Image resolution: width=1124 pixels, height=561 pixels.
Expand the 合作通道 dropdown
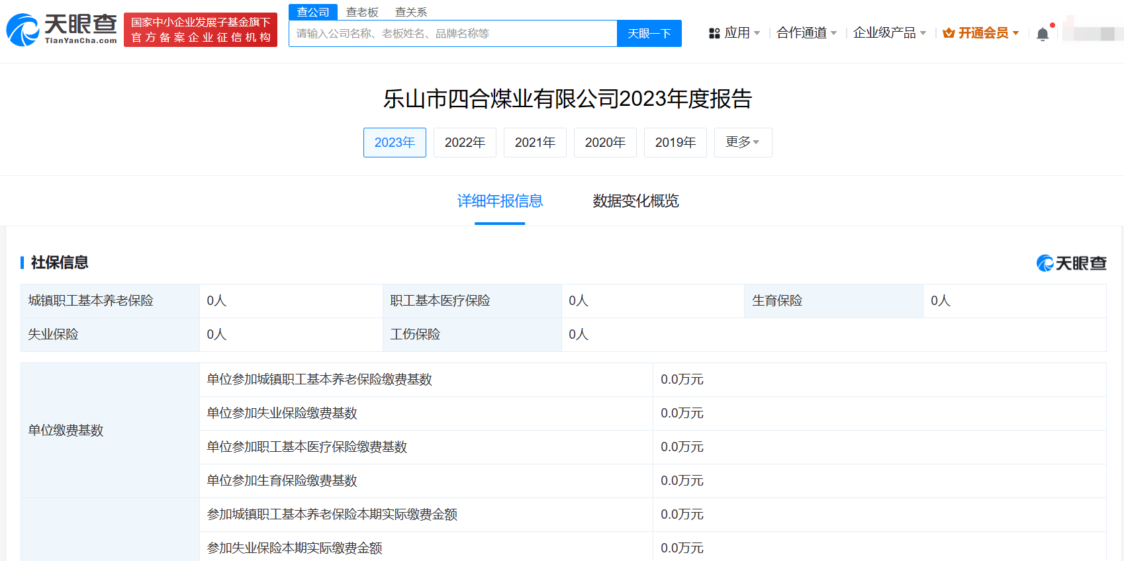(x=807, y=33)
